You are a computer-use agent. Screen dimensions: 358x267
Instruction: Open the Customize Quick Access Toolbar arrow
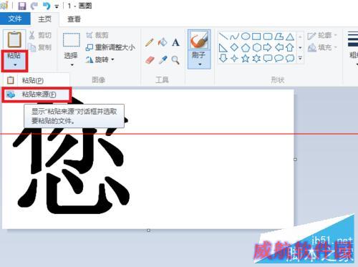pos(57,6)
